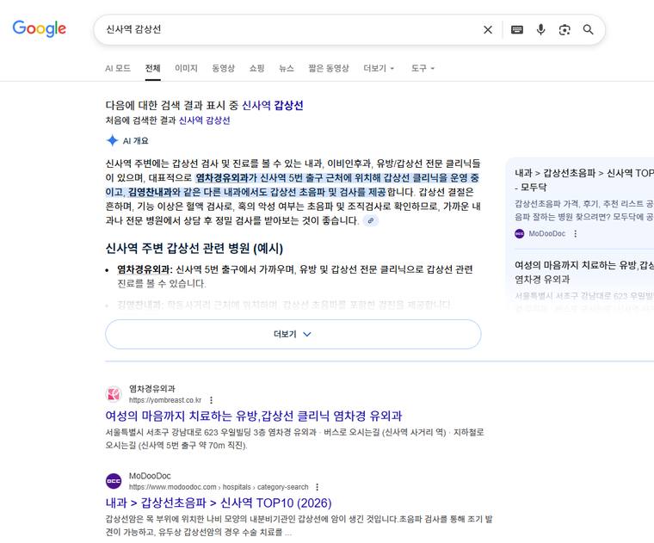Click the MoDooDoc result favicon
This screenshot has height=543, width=654.
(x=114, y=481)
